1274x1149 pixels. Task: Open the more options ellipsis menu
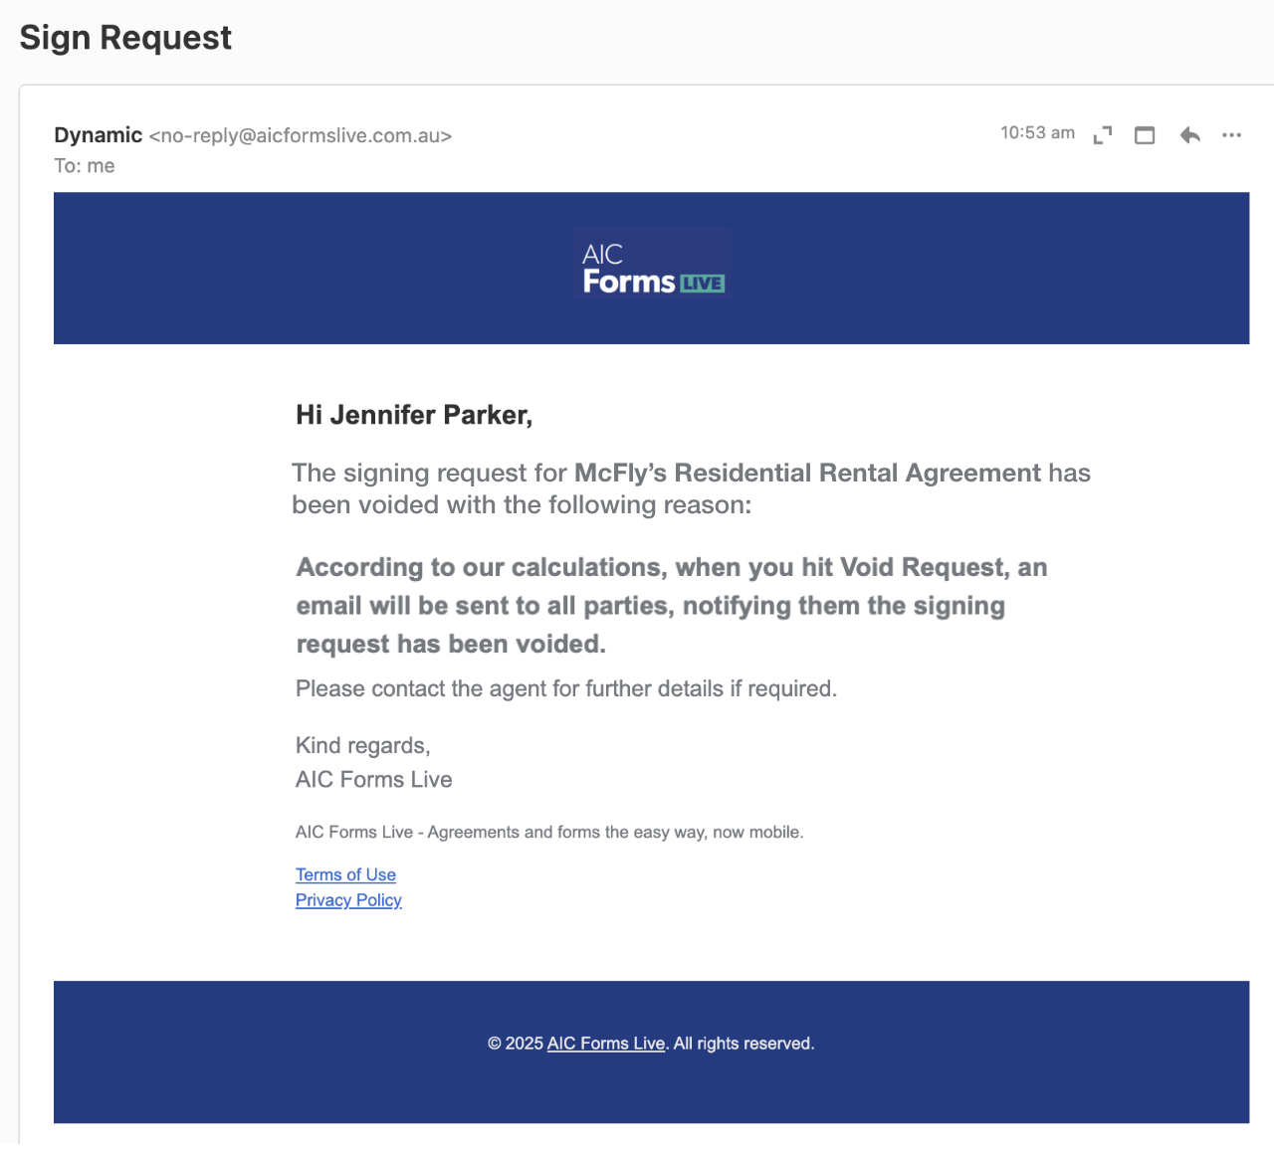(1232, 135)
